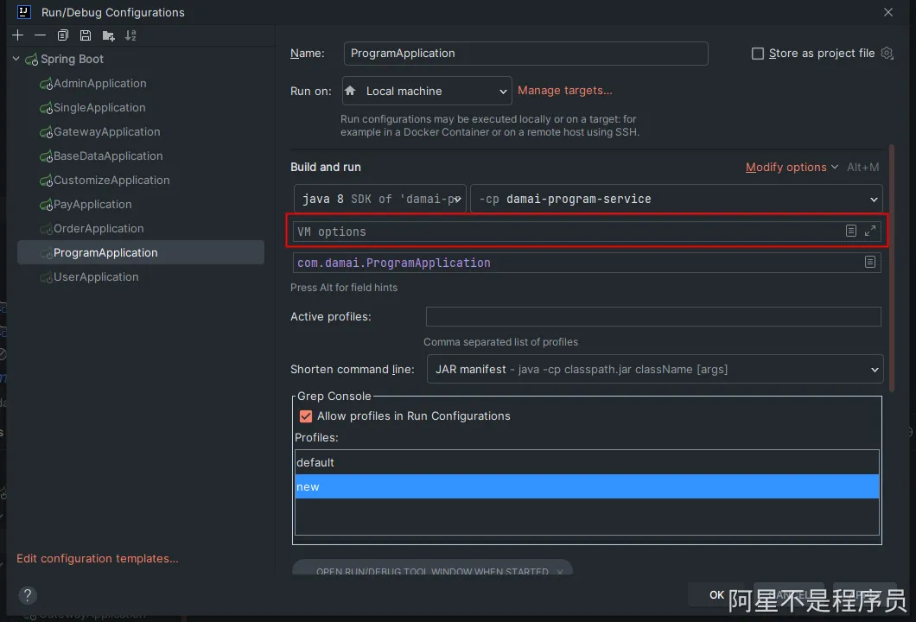Image resolution: width=916 pixels, height=622 pixels.
Task: Uncheck Allow profiles in Run Configurations
Action: tap(305, 416)
